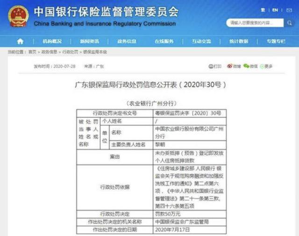Screen dimensions: 299x236
Task: Click the source text 来源：广东
Action: [94, 66]
